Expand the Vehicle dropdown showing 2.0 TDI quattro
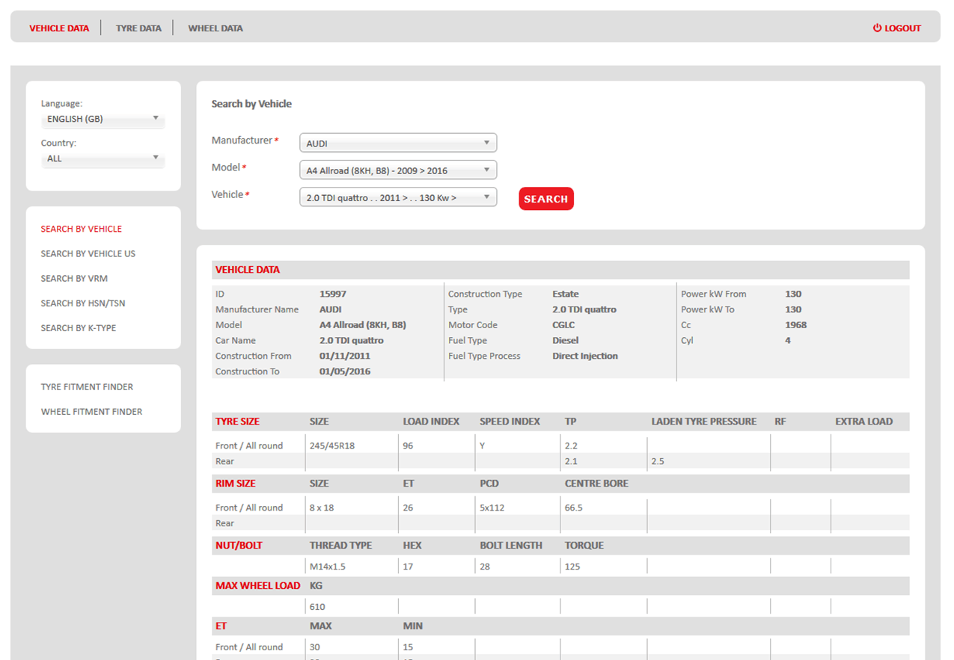The height and width of the screenshot is (660, 954). click(x=397, y=197)
